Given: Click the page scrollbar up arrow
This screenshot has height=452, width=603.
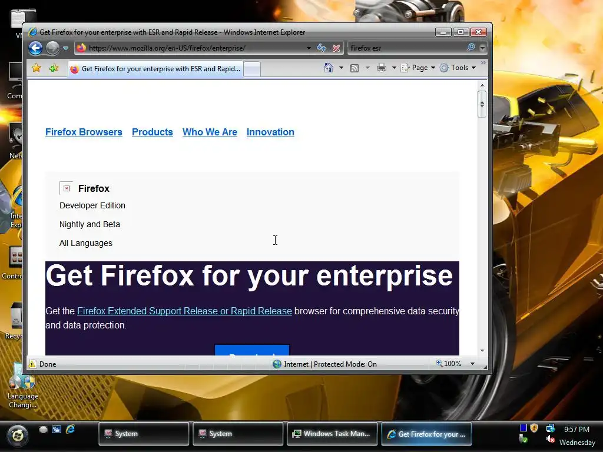Looking at the screenshot, I should tap(482, 85).
